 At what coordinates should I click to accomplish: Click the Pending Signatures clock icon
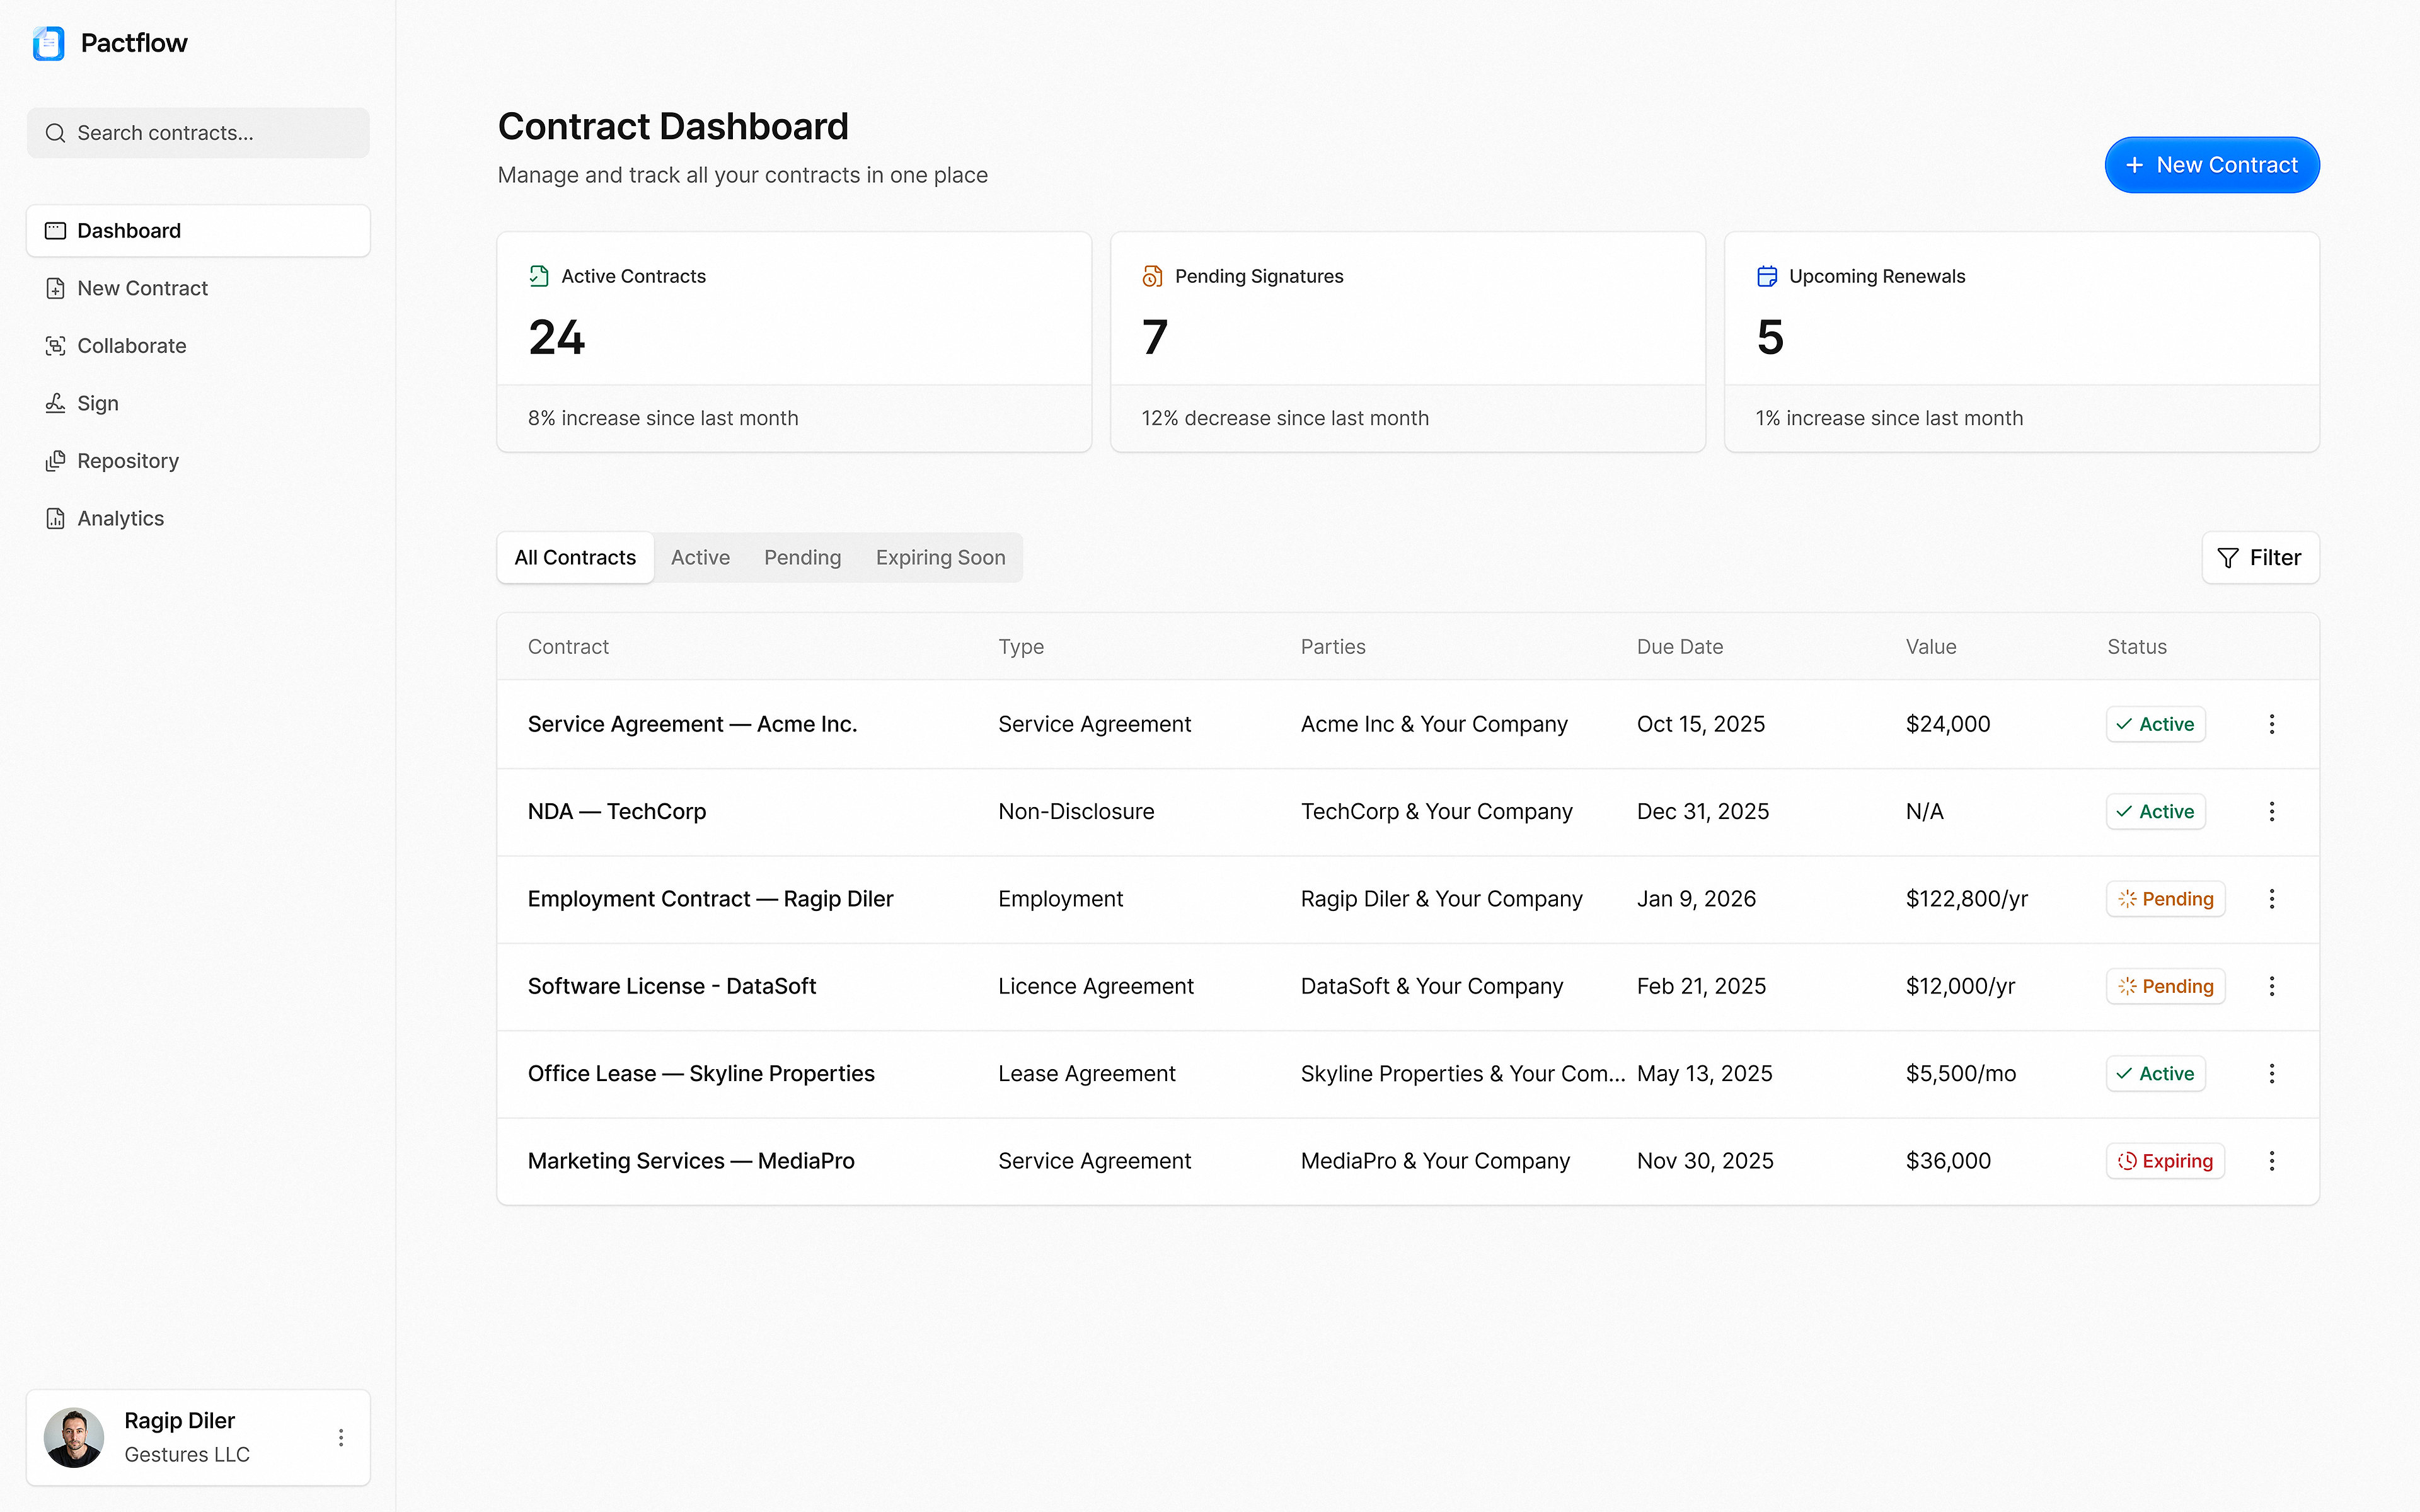[1151, 275]
